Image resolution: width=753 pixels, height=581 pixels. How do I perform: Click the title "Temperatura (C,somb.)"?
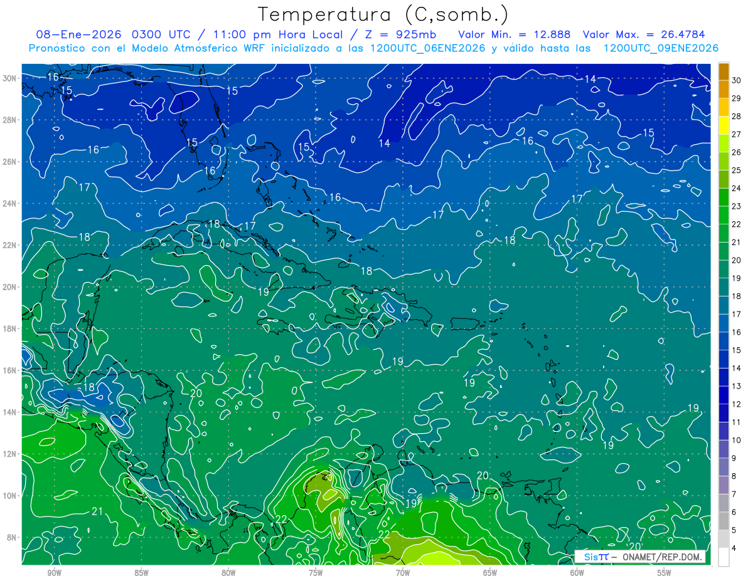point(383,14)
